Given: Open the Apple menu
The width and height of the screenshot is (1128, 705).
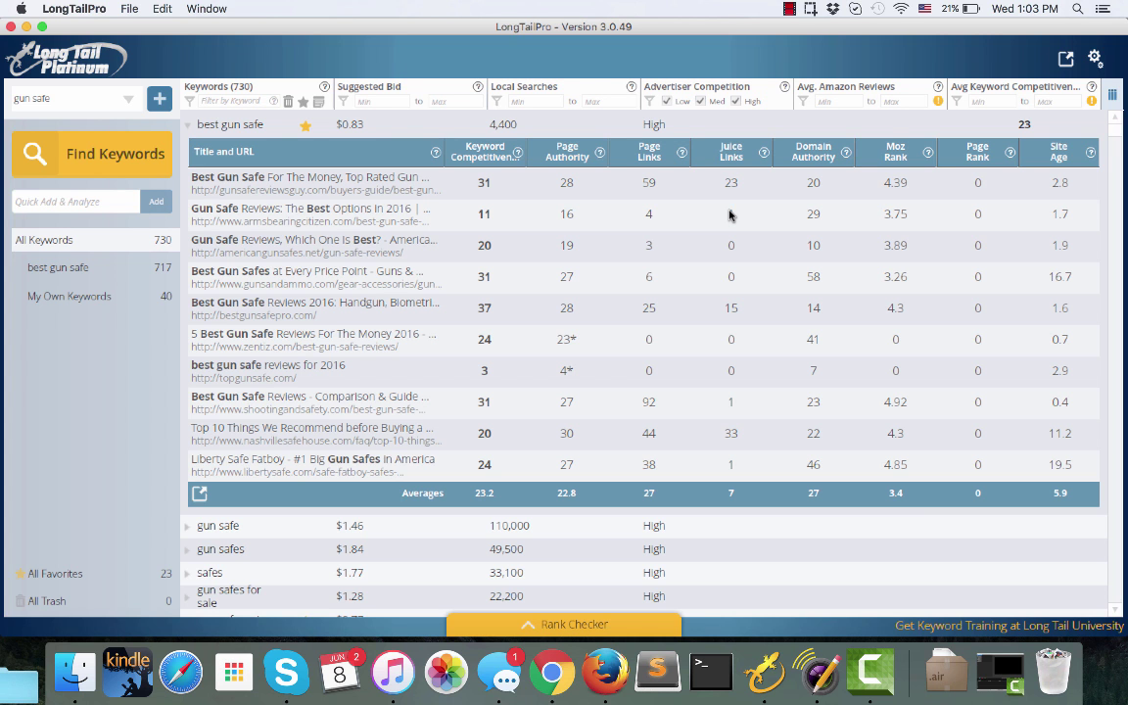Looking at the screenshot, I should pyautogui.click(x=21, y=9).
